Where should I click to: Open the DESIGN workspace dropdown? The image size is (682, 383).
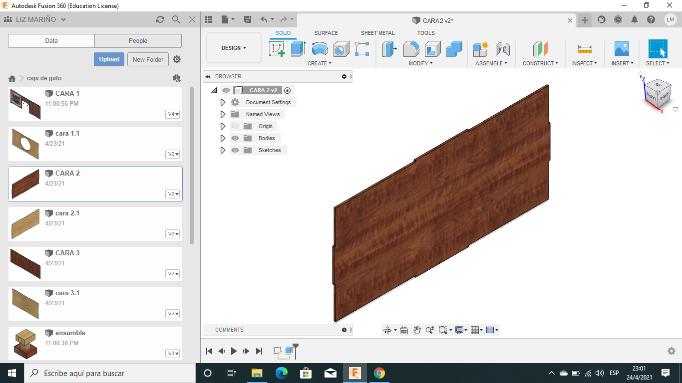(234, 48)
